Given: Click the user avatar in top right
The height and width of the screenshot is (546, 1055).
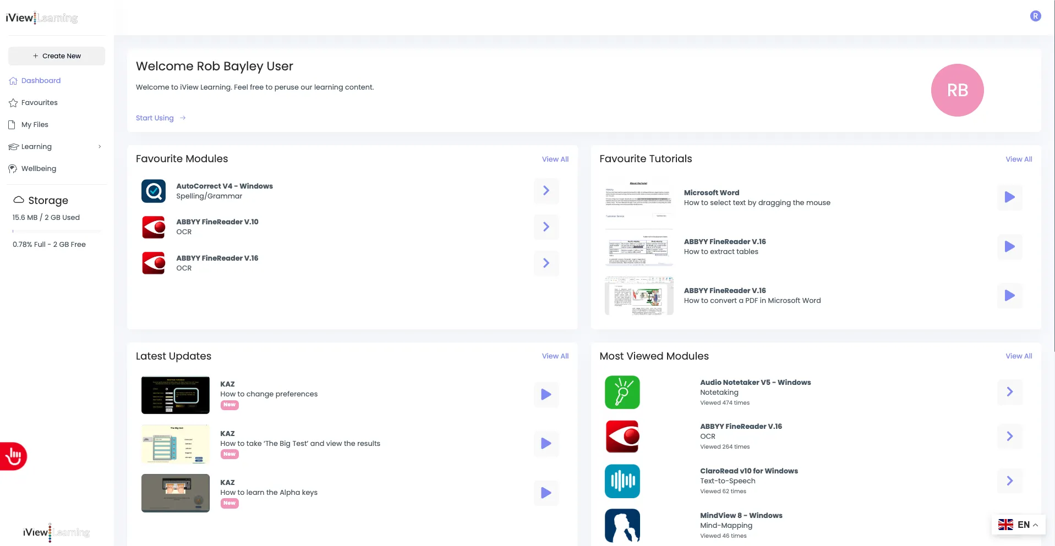Looking at the screenshot, I should tap(1035, 16).
